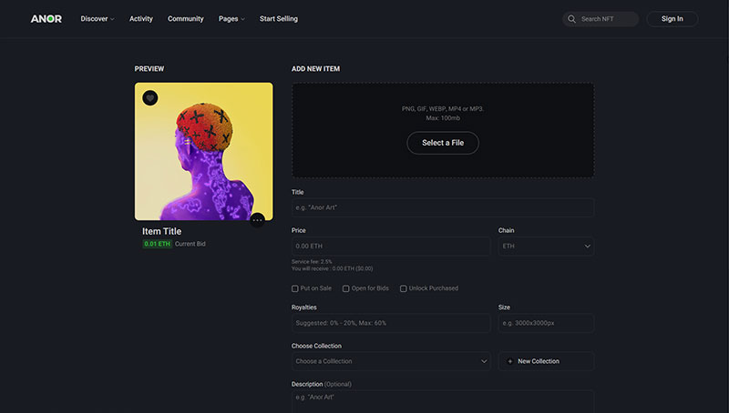Open the Discover dropdown menu
This screenshot has width=729, height=413.
point(98,19)
